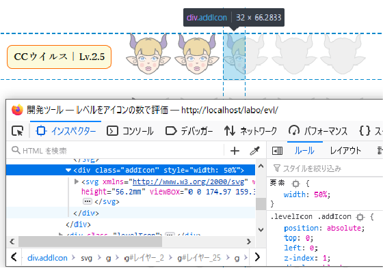Edit the top 0 declaration
Screen dimensions: 383x277
point(298,238)
